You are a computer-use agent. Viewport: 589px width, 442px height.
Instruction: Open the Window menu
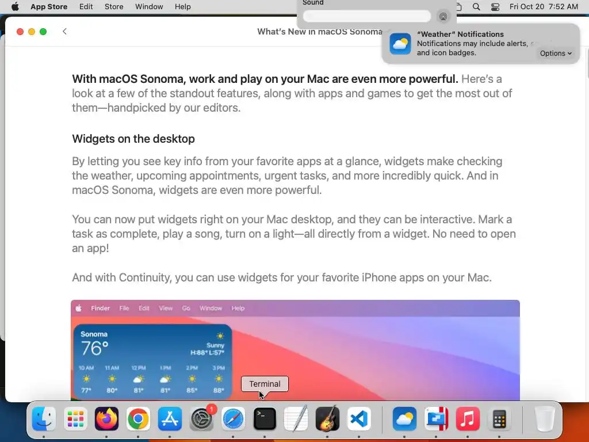point(149,7)
